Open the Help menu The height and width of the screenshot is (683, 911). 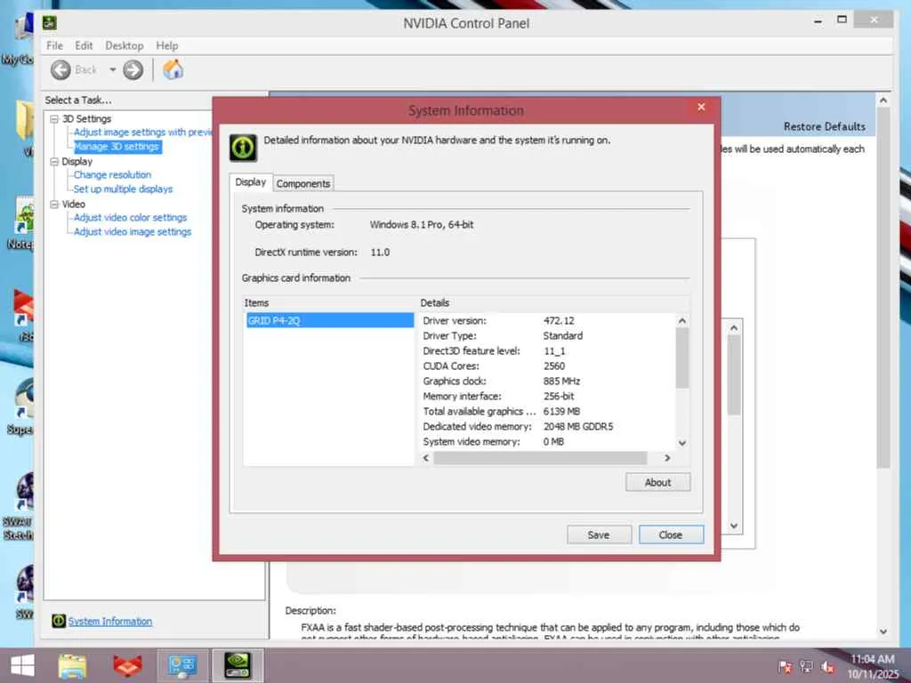click(166, 45)
